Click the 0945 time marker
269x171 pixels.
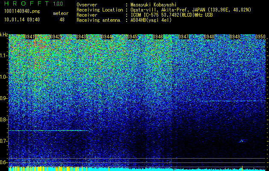tap(132, 37)
